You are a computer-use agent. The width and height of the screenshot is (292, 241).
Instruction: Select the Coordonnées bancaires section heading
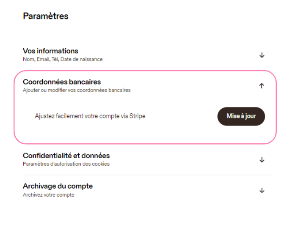point(62,82)
